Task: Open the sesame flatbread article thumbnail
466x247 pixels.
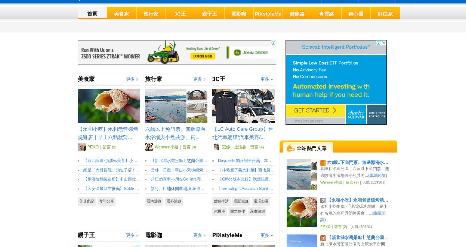Action: [109, 106]
